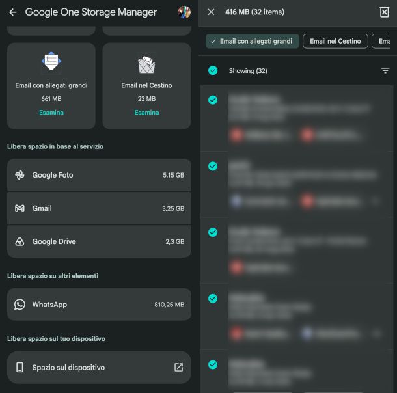
Task: Open the account profile avatar
Action: 184,12
